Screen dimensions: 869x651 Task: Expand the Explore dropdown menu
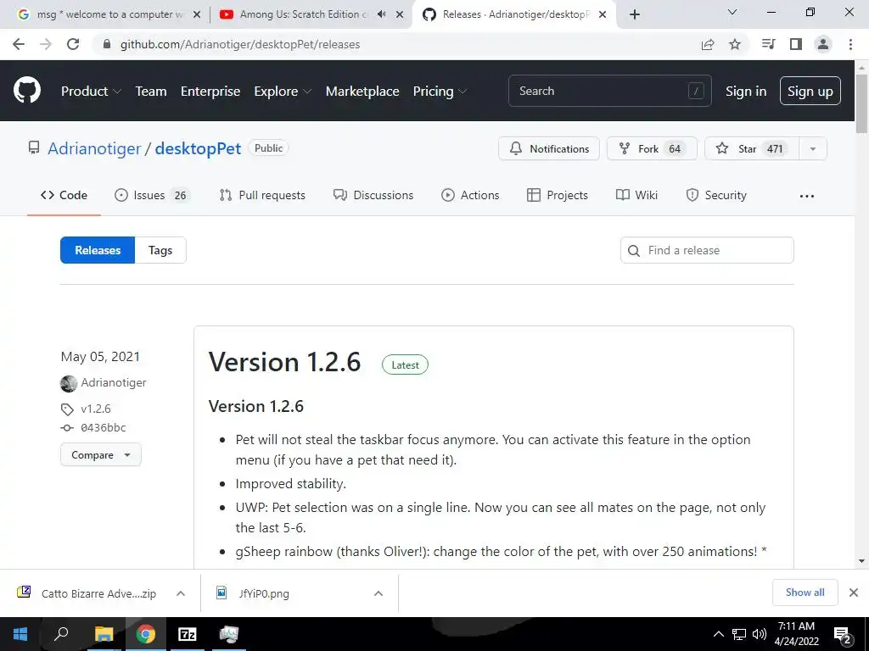click(x=283, y=92)
